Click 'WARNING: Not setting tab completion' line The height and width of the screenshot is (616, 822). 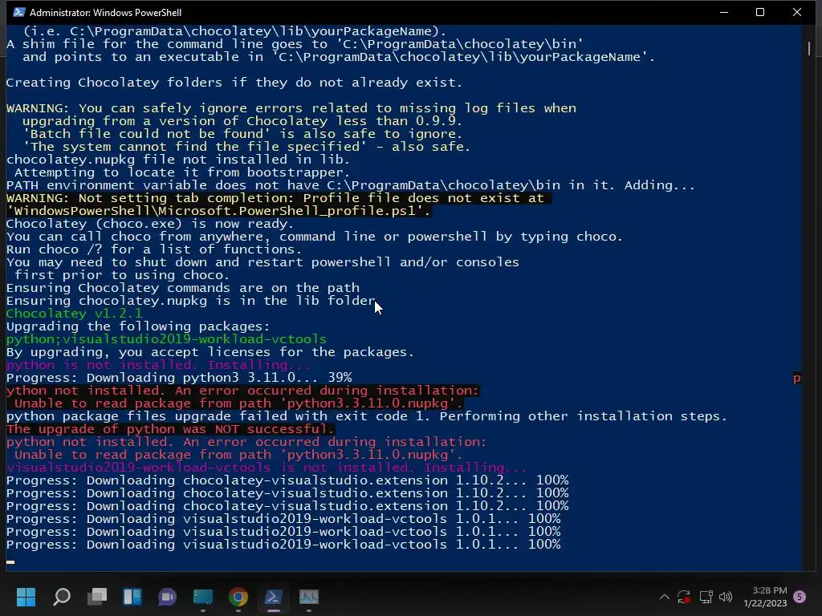279,198
